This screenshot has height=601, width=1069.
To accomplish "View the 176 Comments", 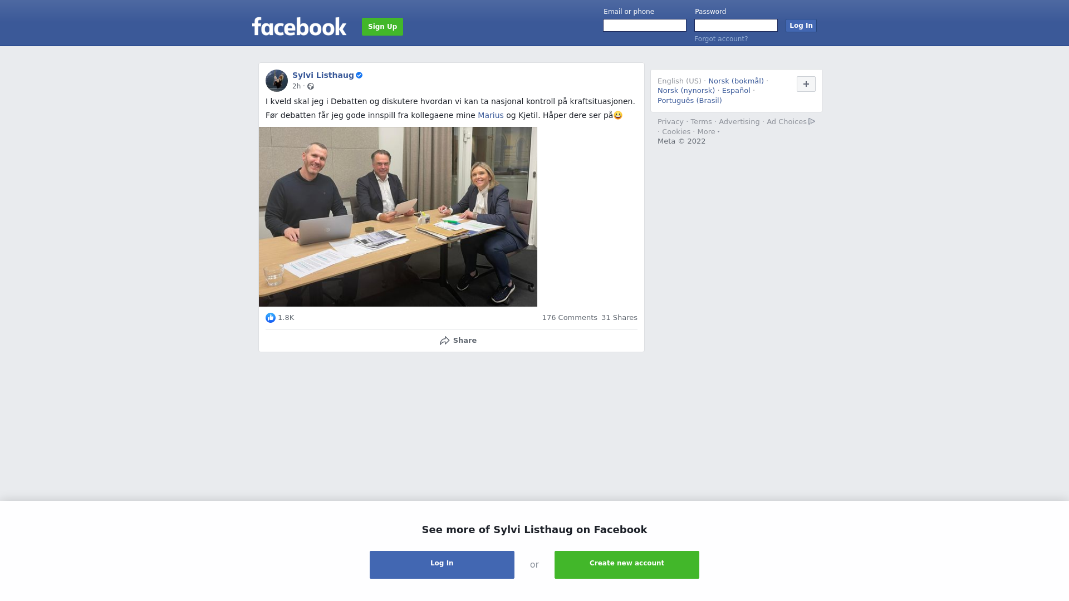I will (570, 318).
